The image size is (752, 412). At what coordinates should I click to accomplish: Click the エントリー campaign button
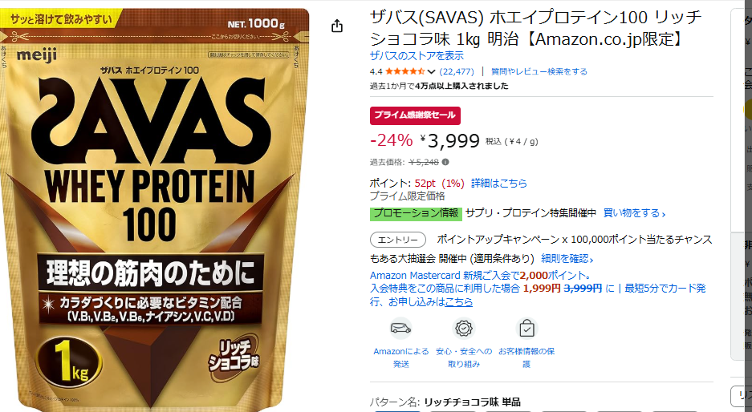[397, 240]
